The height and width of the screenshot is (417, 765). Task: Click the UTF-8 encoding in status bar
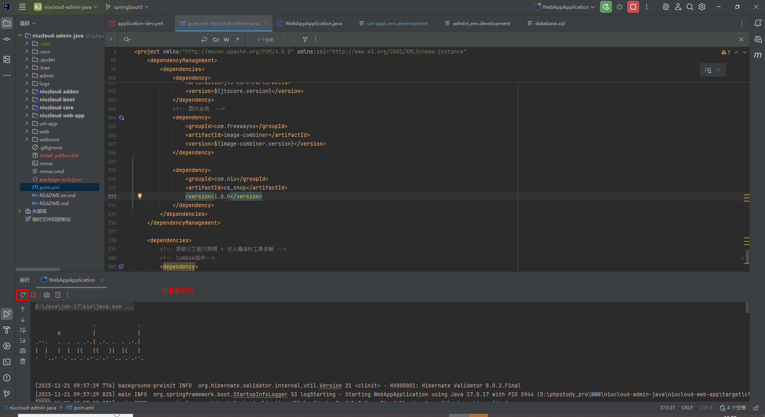[705, 408]
